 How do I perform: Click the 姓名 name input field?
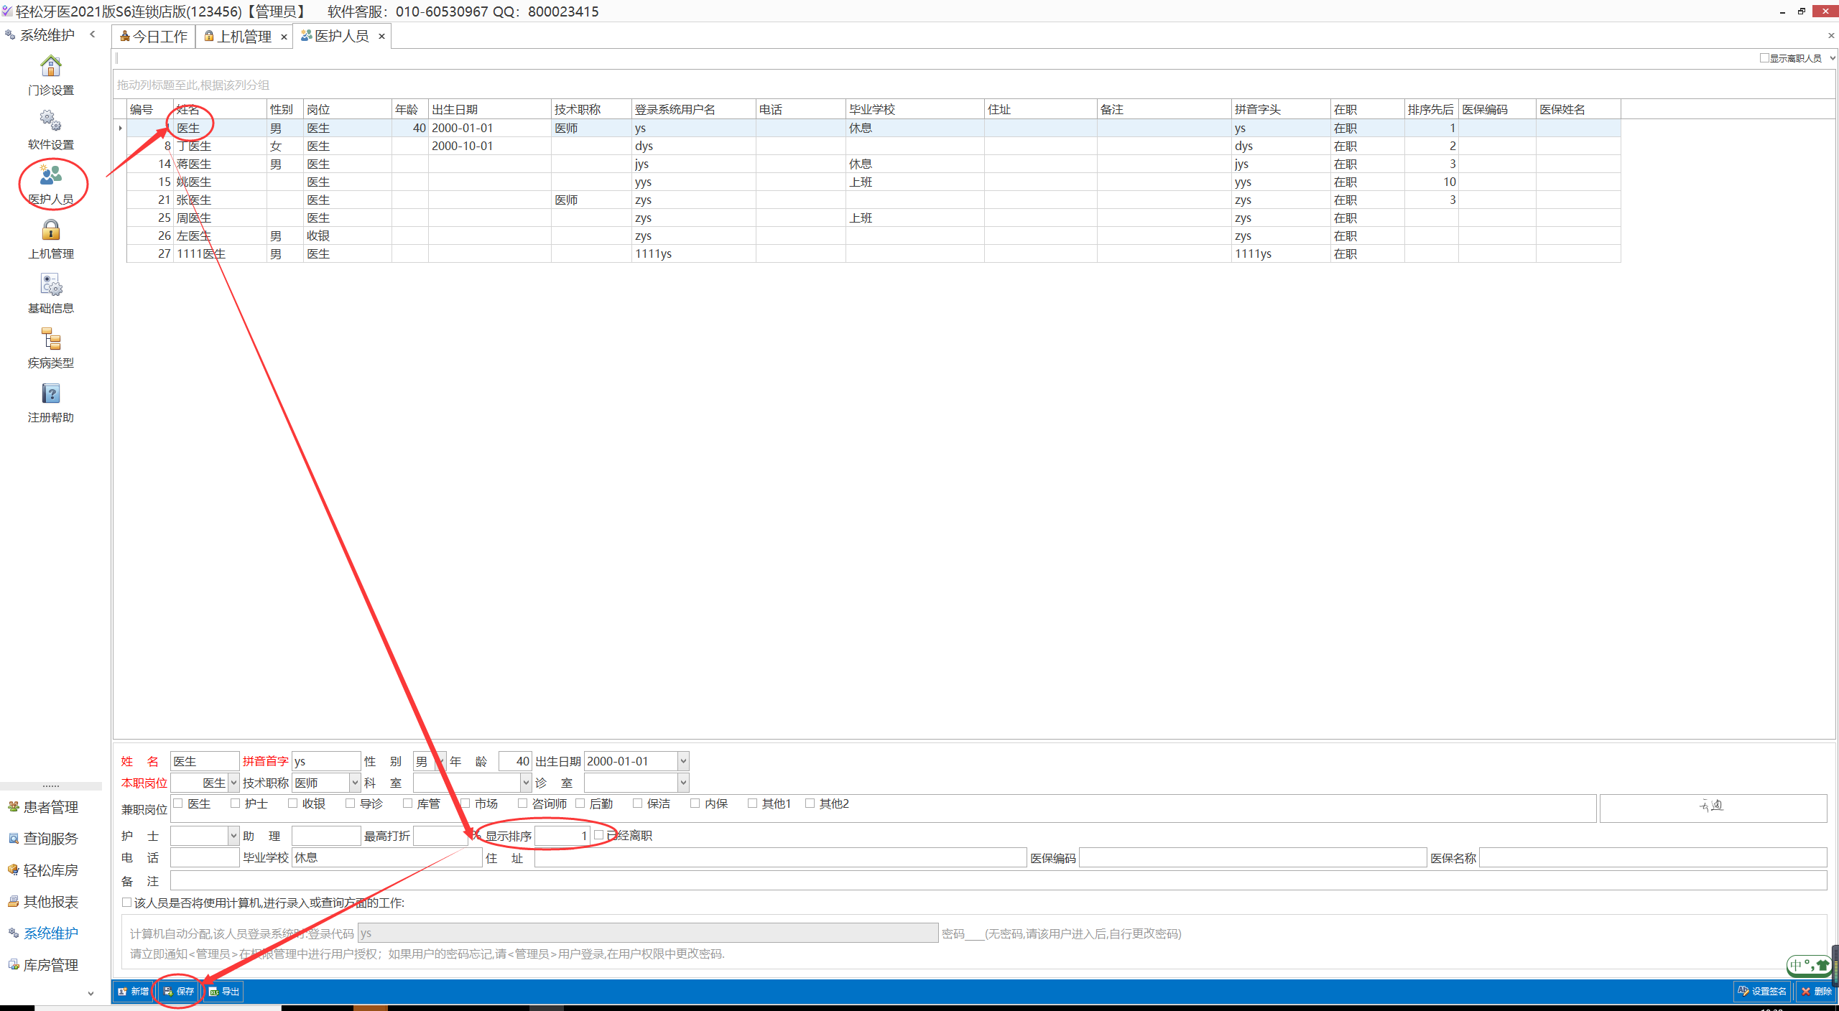click(x=205, y=761)
